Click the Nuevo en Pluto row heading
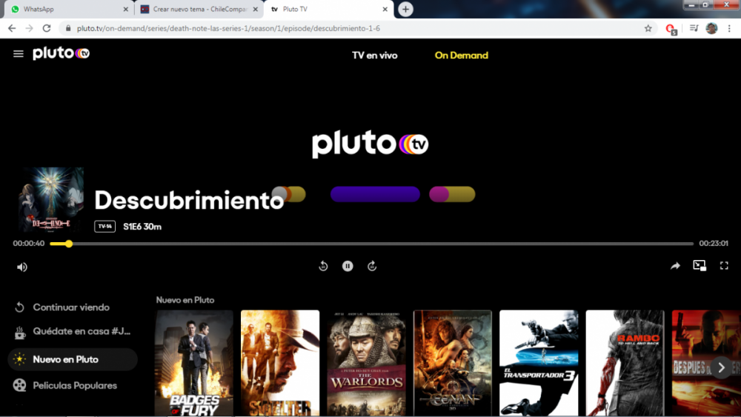 click(185, 300)
